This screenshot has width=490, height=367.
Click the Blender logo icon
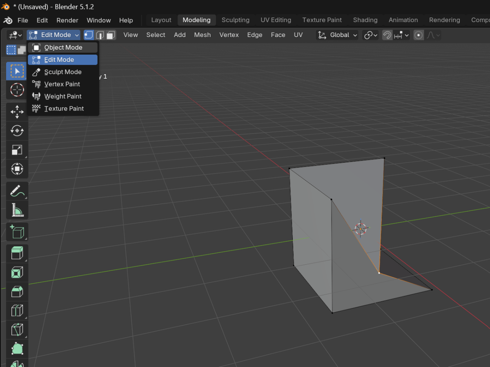(8, 20)
